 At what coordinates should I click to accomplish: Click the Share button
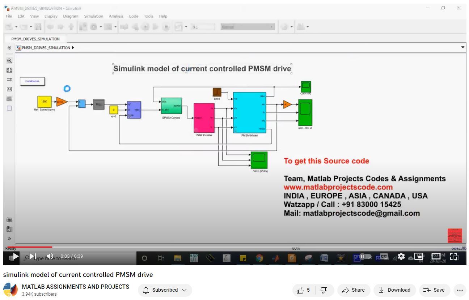pyautogui.click(x=353, y=290)
